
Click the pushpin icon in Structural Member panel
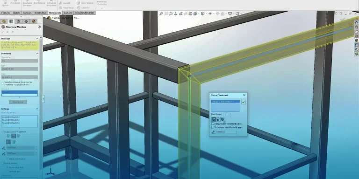pyautogui.click(x=13, y=32)
